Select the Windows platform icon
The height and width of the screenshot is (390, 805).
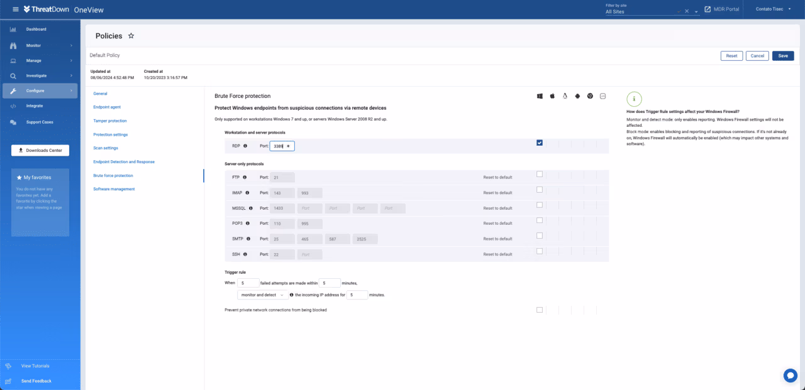click(539, 95)
